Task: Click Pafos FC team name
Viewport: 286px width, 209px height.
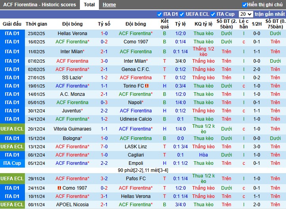Action: (x=136, y=179)
